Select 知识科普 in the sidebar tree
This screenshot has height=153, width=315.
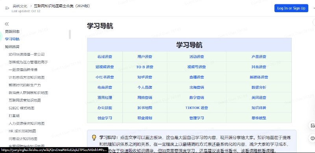12,46
